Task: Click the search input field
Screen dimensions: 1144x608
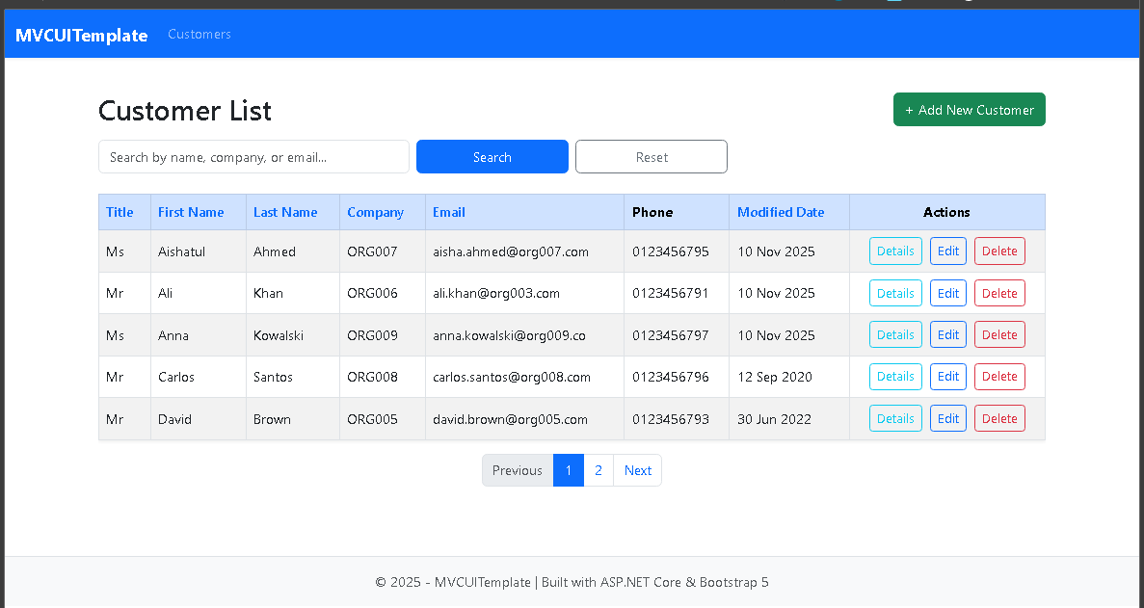Action: (253, 156)
